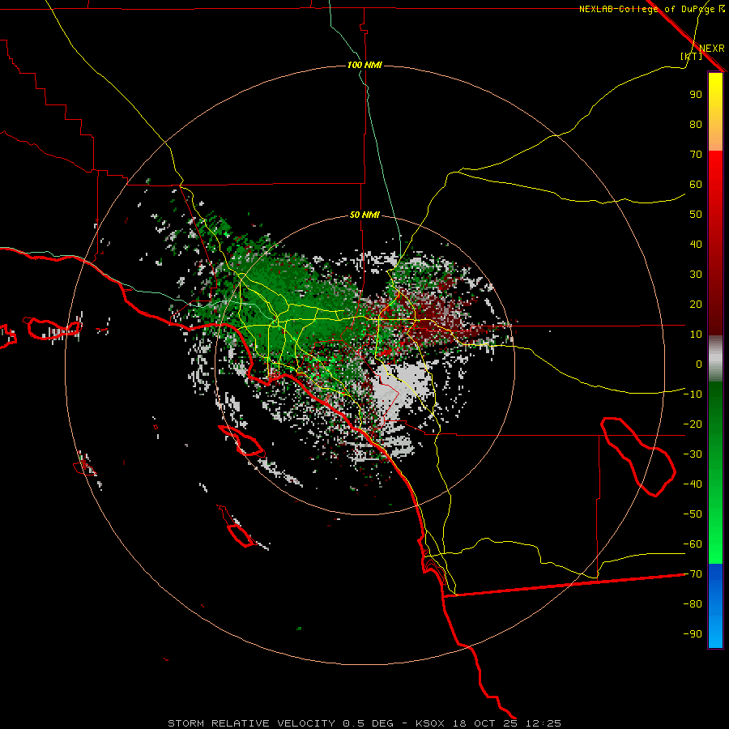Image resolution: width=729 pixels, height=729 pixels.
Task: Click the 10 knot label on the scale
Action: click(696, 335)
